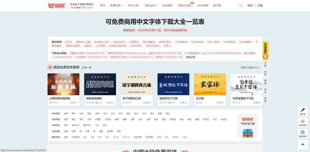This screenshot has height=152, width=310.
Task: Open 更多记录 link
Action: coord(191,57)
